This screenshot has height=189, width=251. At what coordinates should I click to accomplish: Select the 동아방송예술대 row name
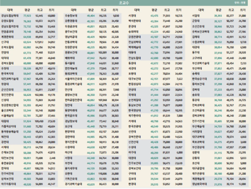tap(10, 132)
